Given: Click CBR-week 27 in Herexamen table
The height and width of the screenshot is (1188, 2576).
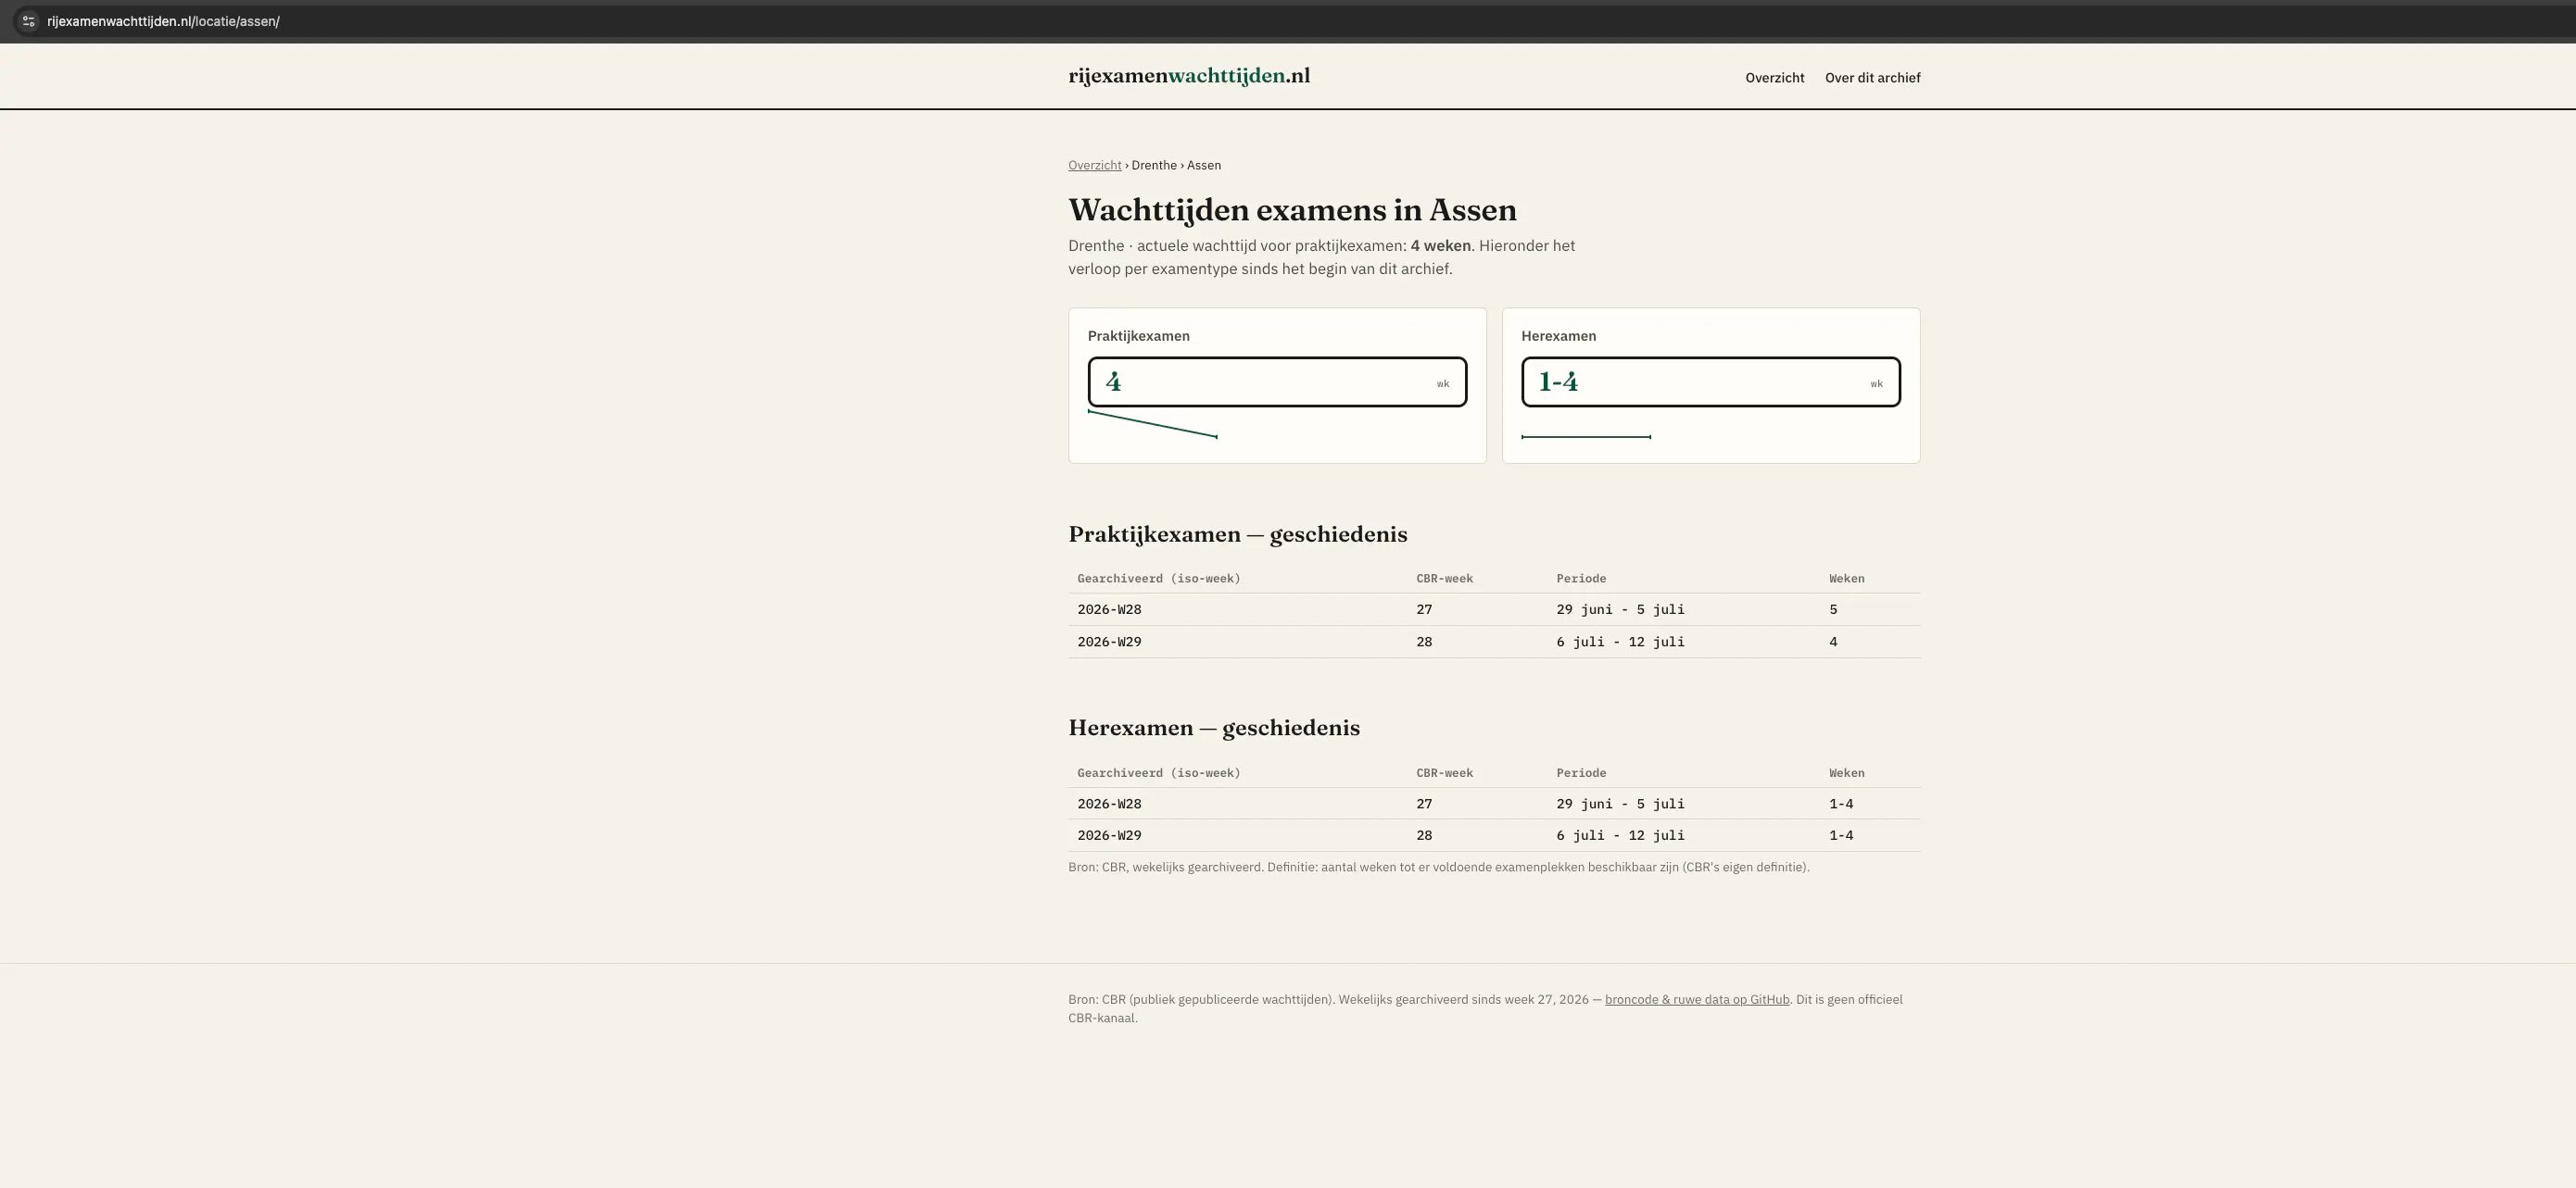Looking at the screenshot, I should point(1424,804).
